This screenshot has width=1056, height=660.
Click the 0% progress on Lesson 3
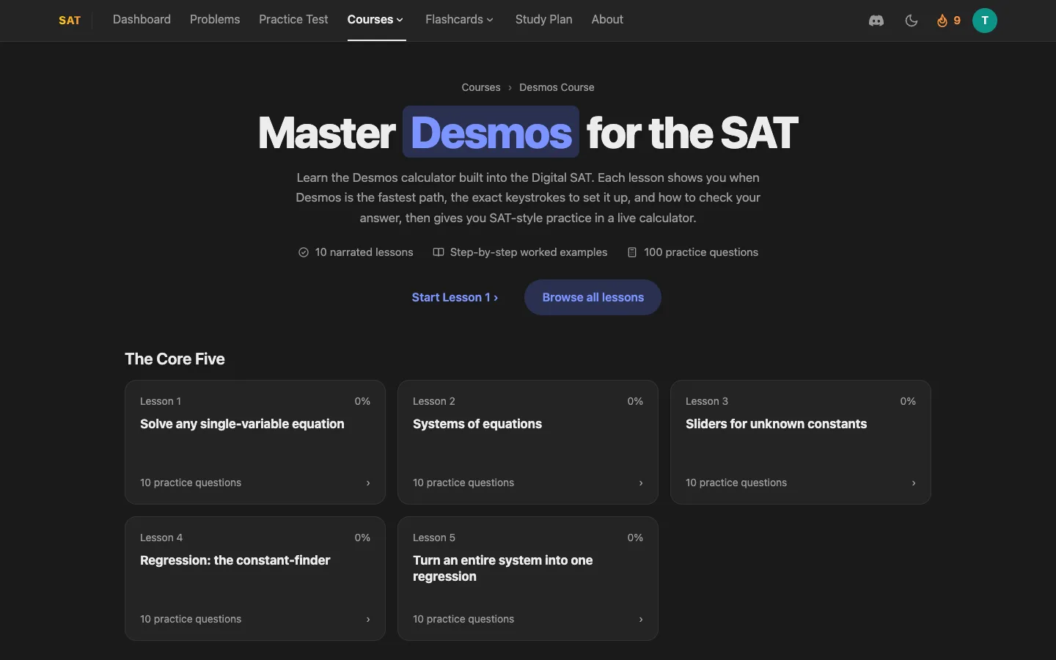coord(908,401)
